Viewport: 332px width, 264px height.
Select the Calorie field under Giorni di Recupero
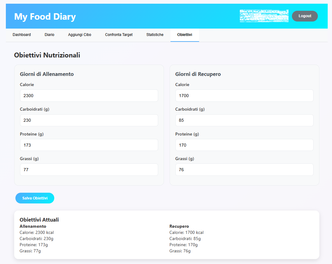pyautogui.click(x=244, y=96)
